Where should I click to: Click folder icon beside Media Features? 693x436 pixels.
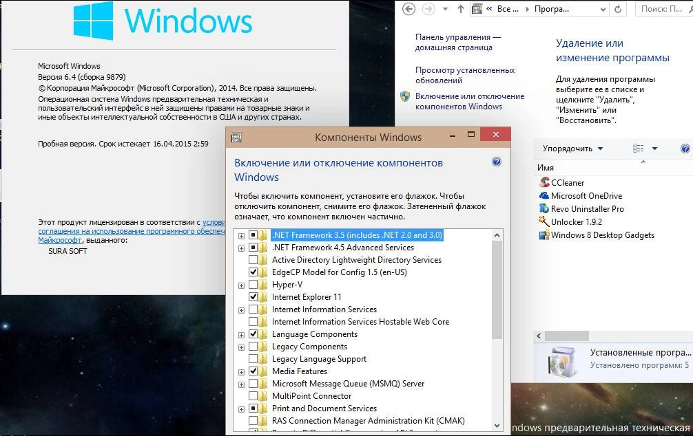pyautogui.click(x=263, y=371)
